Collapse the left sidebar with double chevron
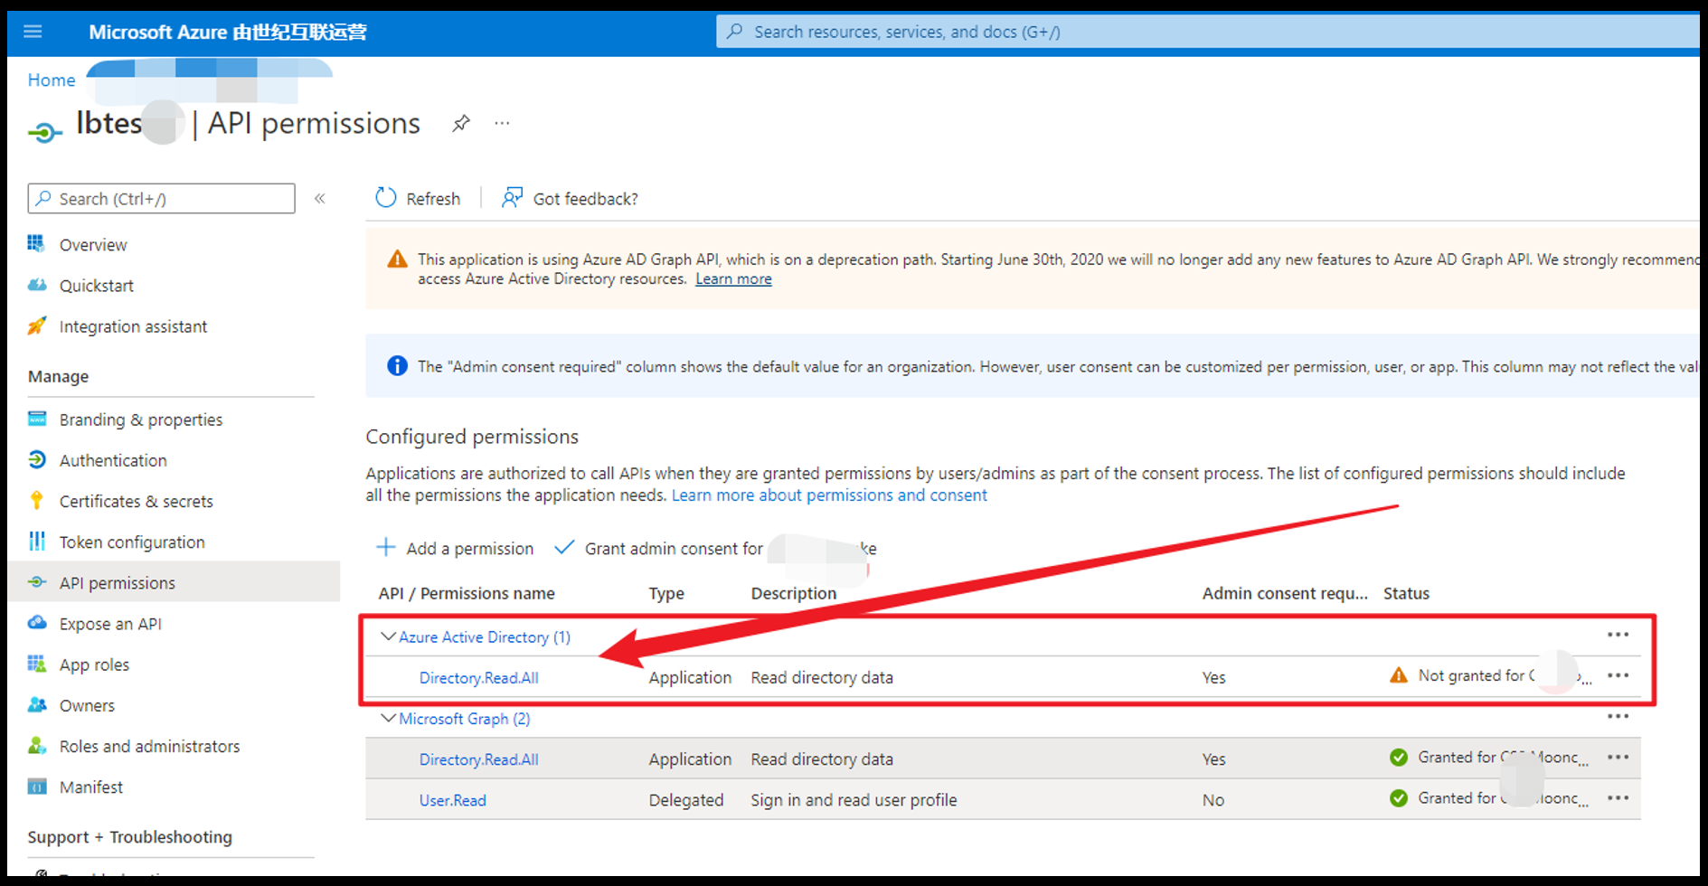The image size is (1708, 886). point(319,199)
